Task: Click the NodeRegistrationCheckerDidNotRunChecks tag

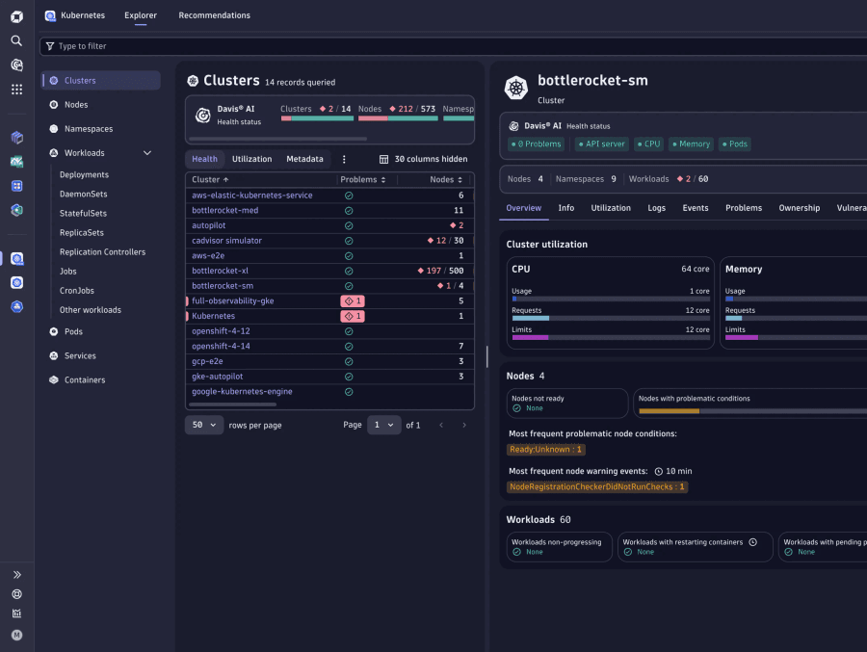Action: point(597,487)
